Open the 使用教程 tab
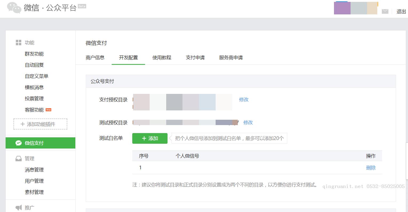Screen dimensions: 408x212 [x=162, y=58]
